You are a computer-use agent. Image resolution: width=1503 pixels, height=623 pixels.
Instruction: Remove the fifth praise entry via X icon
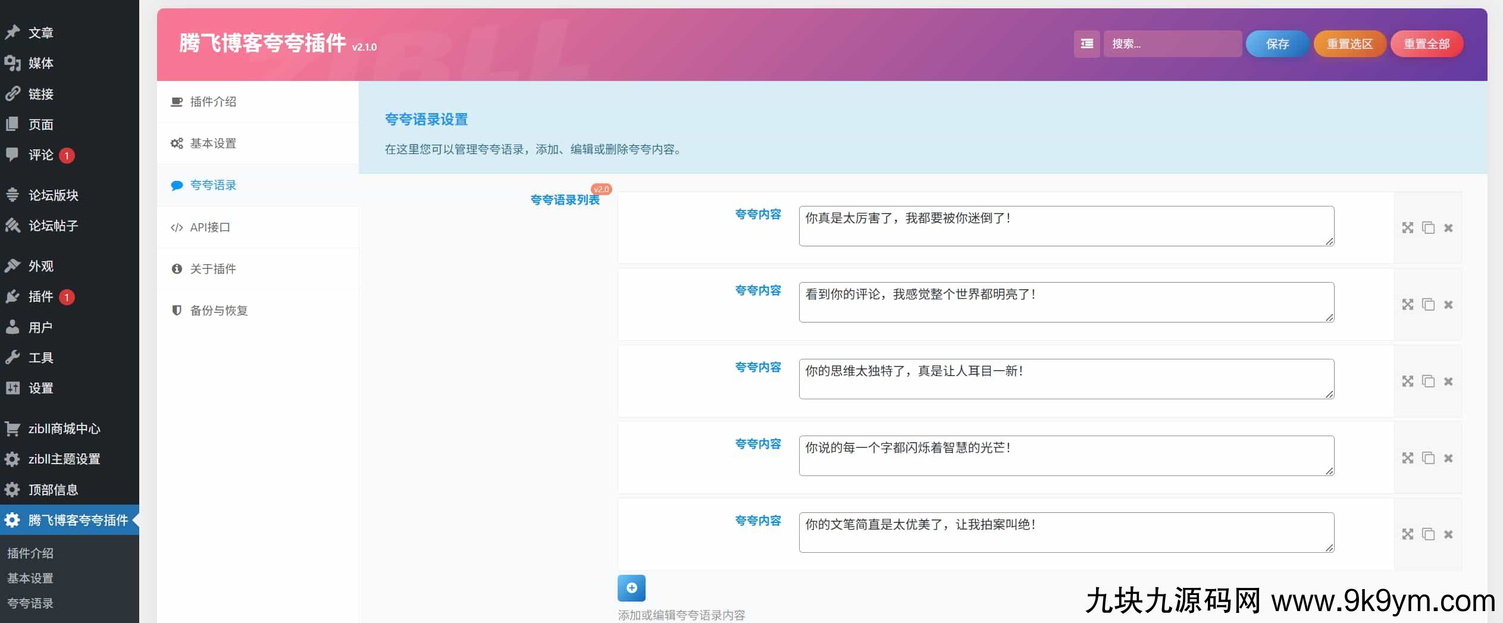coord(1448,534)
